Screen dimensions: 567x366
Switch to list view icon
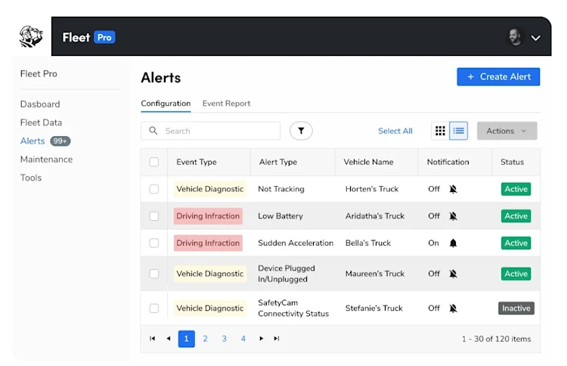click(x=459, y=131)
